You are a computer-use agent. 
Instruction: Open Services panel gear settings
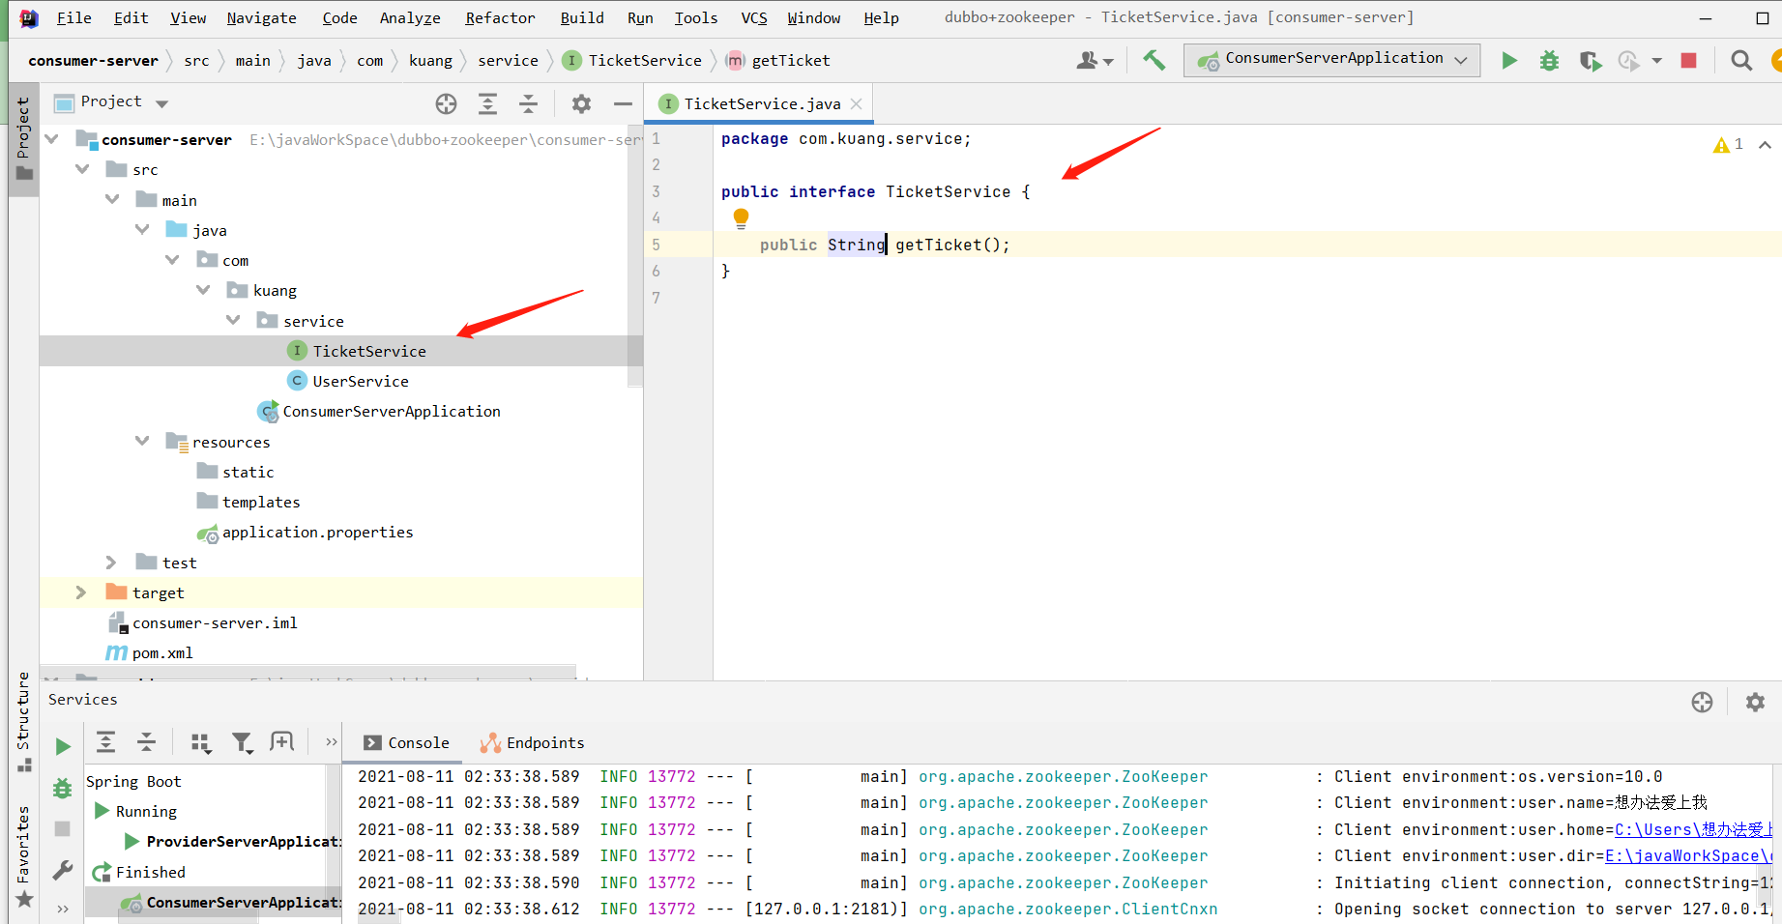[x=1755, y=703]
